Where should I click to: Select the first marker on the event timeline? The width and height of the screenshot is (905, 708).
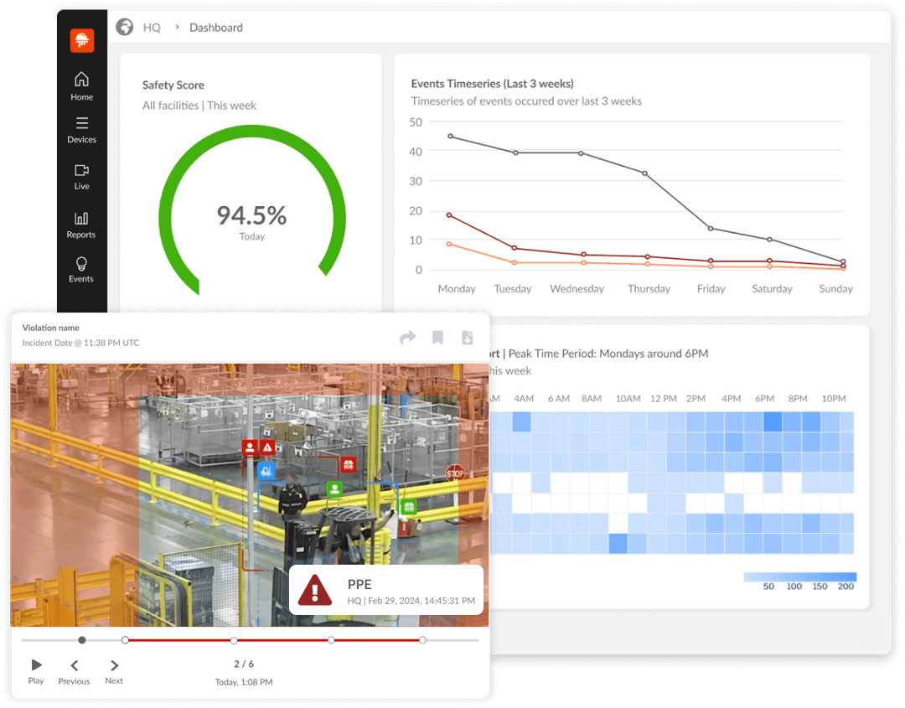(81, 639)
